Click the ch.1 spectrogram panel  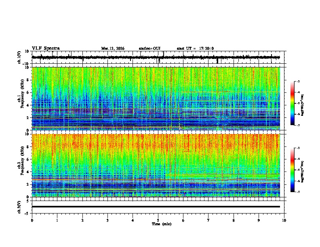pos(156,98)
